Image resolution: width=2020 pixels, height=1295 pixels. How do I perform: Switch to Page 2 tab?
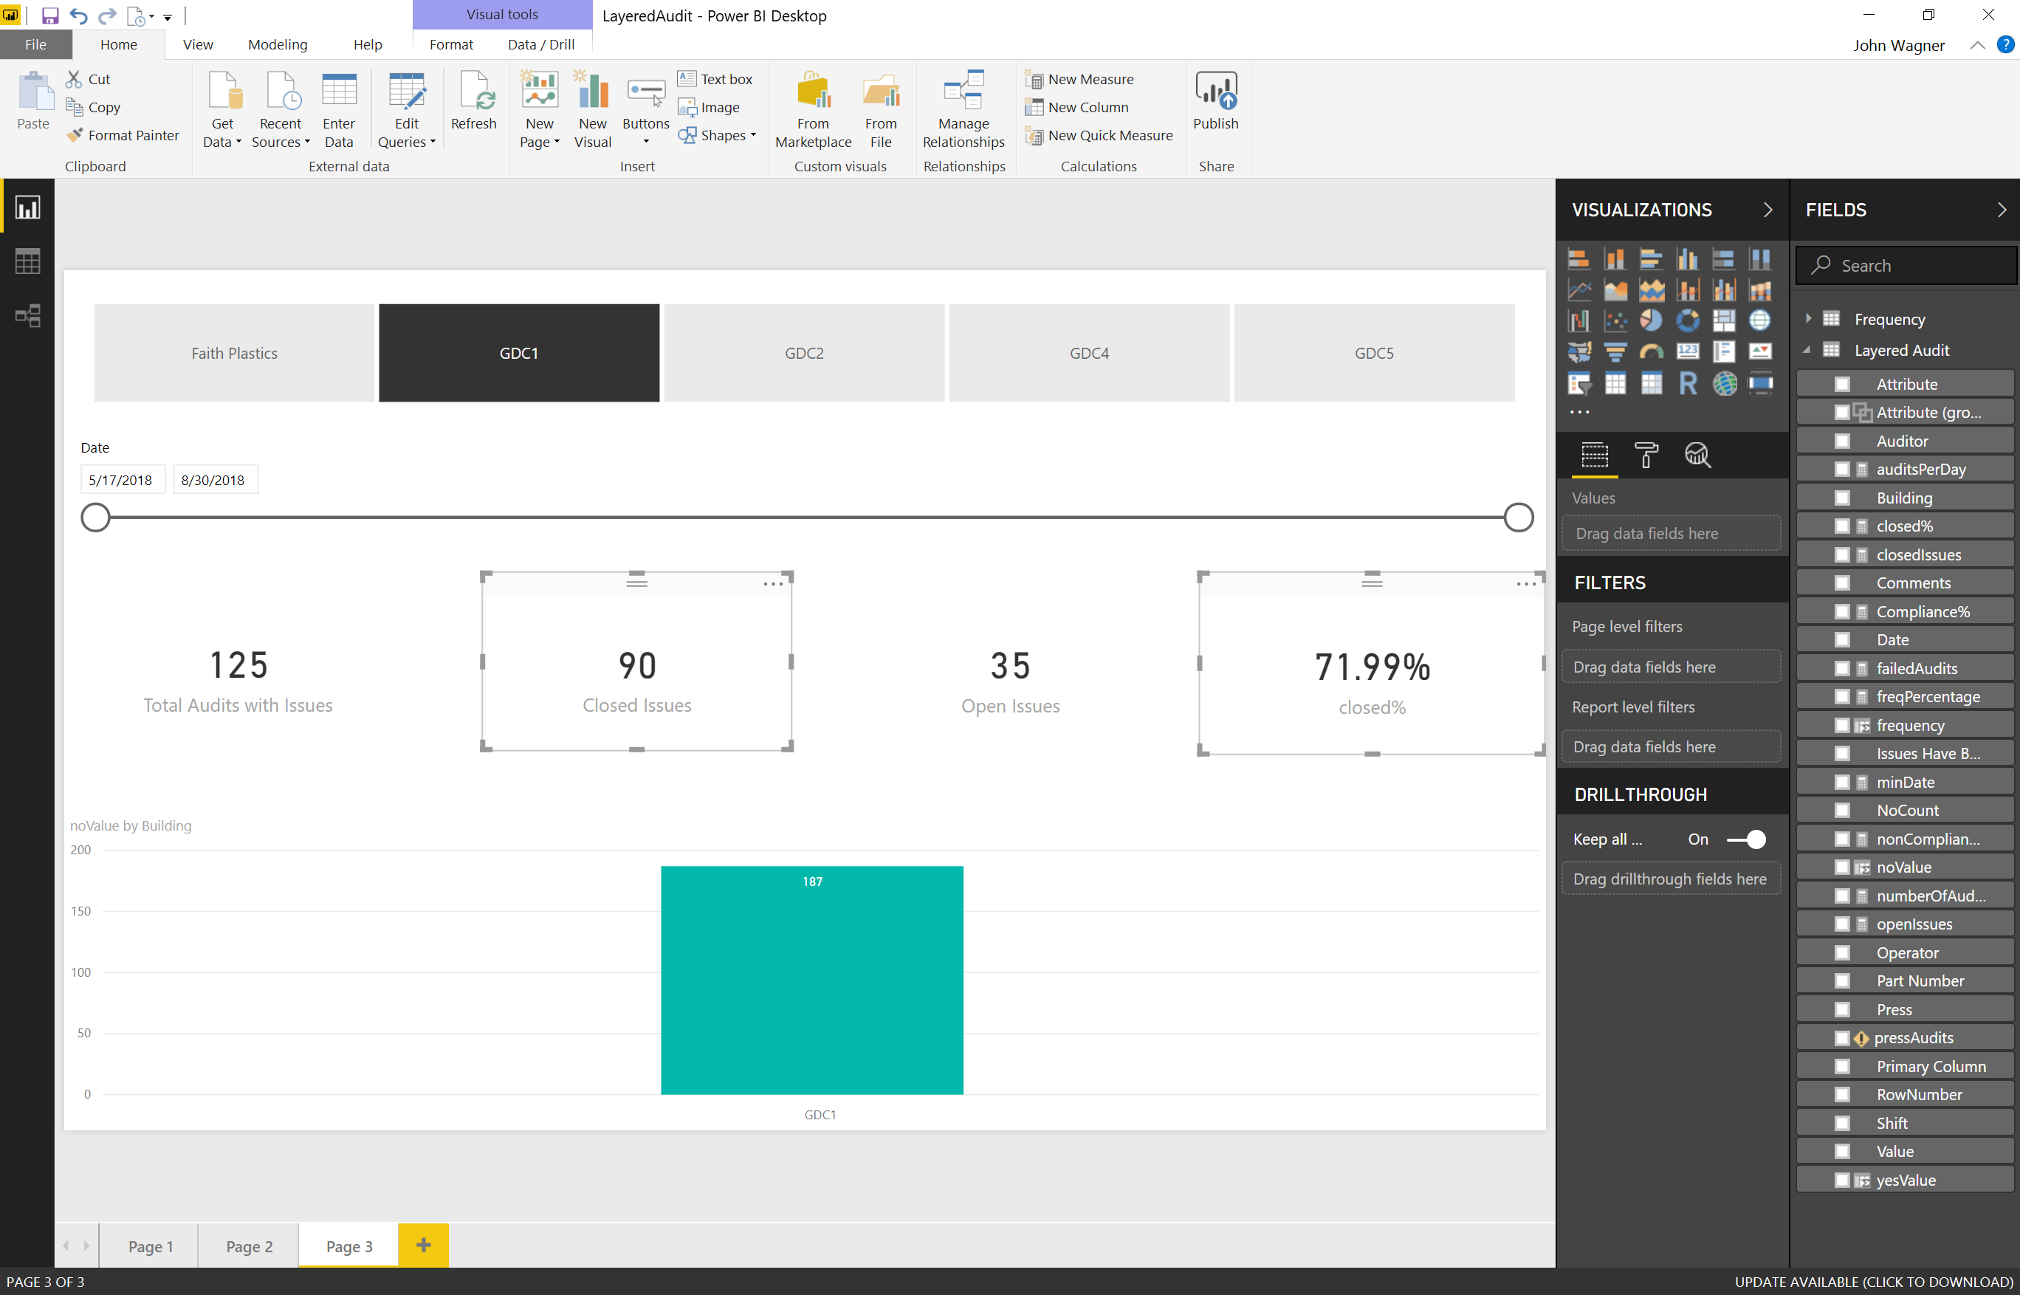(249, 1246)
